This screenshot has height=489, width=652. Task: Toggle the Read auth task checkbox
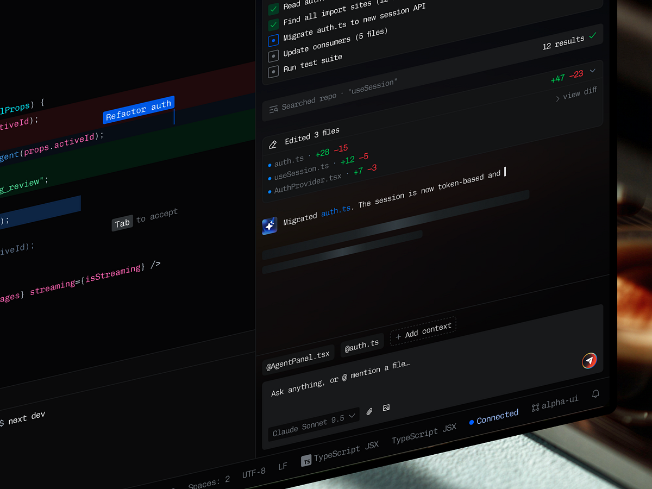pyautogui.click(x=273, y=9)
